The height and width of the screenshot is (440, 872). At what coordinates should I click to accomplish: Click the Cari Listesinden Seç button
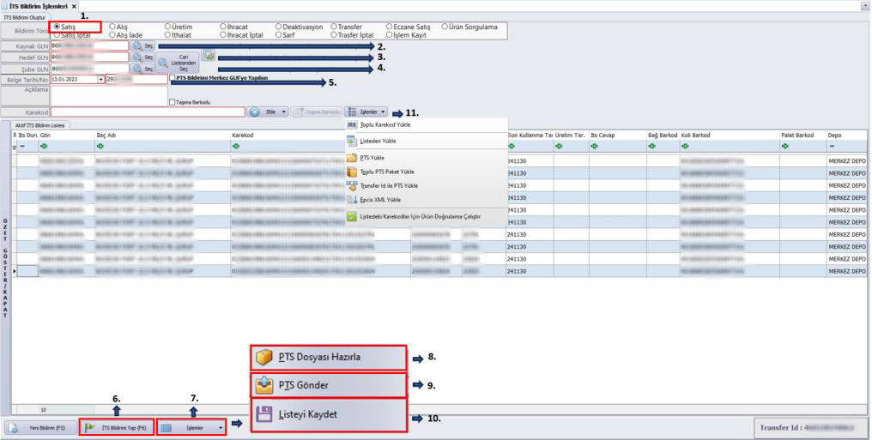point(179,62)
